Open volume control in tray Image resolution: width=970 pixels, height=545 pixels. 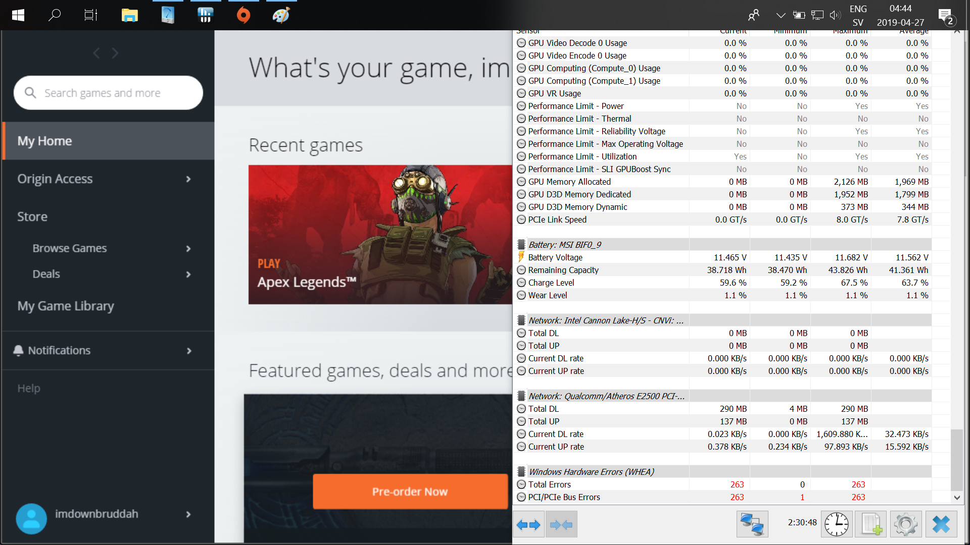(835, 15)
